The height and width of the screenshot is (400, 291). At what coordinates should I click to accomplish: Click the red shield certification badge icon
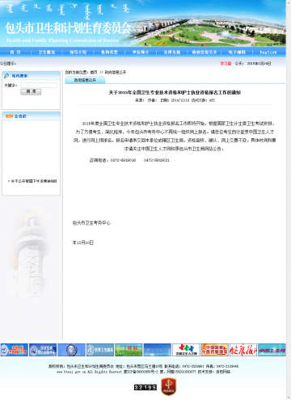[x=169, y=387]
